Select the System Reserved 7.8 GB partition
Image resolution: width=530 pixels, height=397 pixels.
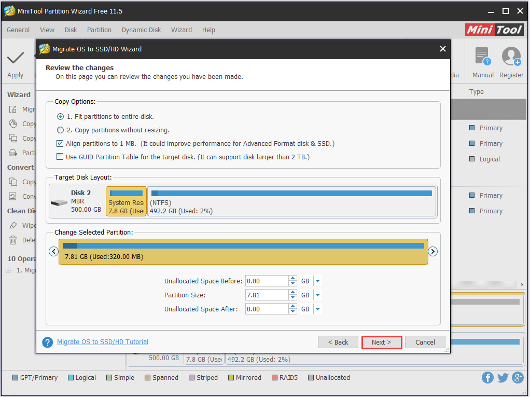click(x=126, y=201)
